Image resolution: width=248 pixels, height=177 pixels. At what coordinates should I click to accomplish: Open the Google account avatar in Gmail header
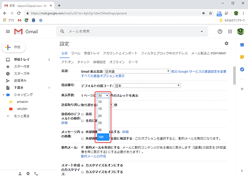click(240, 31)
